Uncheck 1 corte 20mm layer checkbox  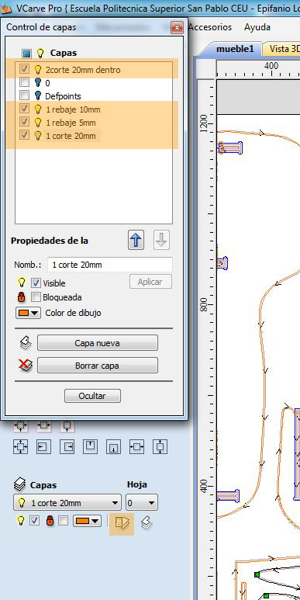click(x=25, y=135)
